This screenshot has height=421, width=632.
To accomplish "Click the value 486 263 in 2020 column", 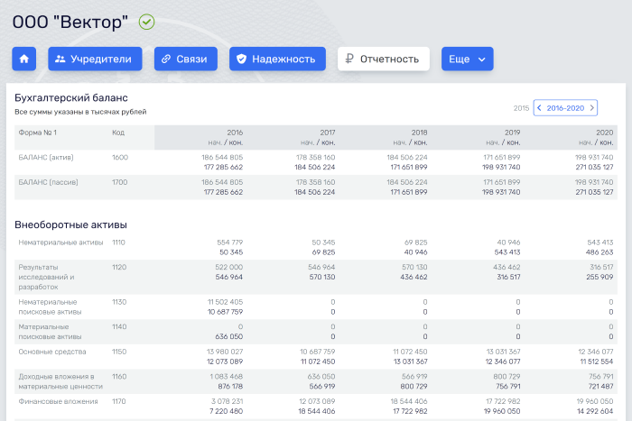I will click(599, 252).
